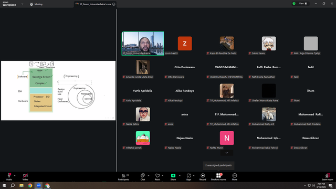Open Windows taskbar search
This screenshot has height=189, width=336.
13,185
